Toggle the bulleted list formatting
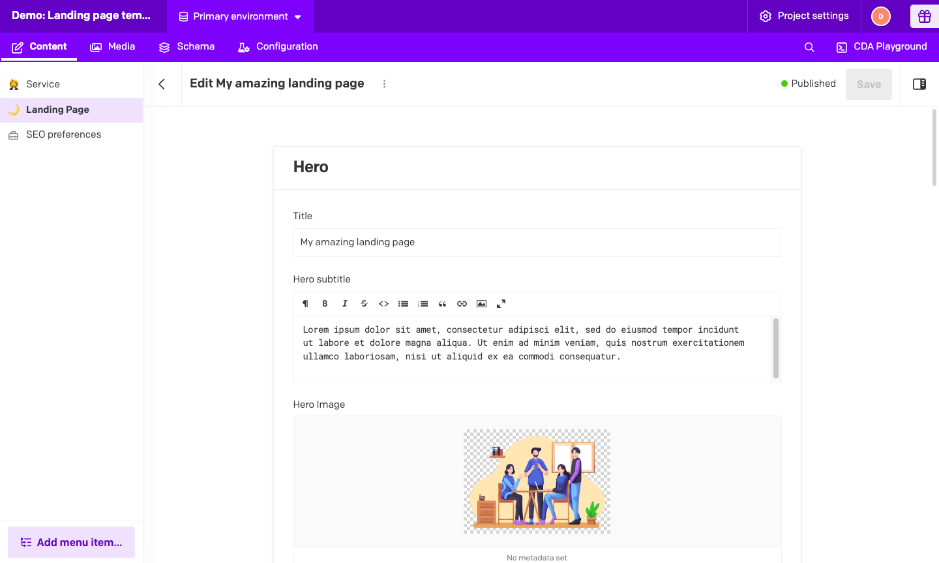The width and height of the screenshot is (939, 563). [403, 303]
